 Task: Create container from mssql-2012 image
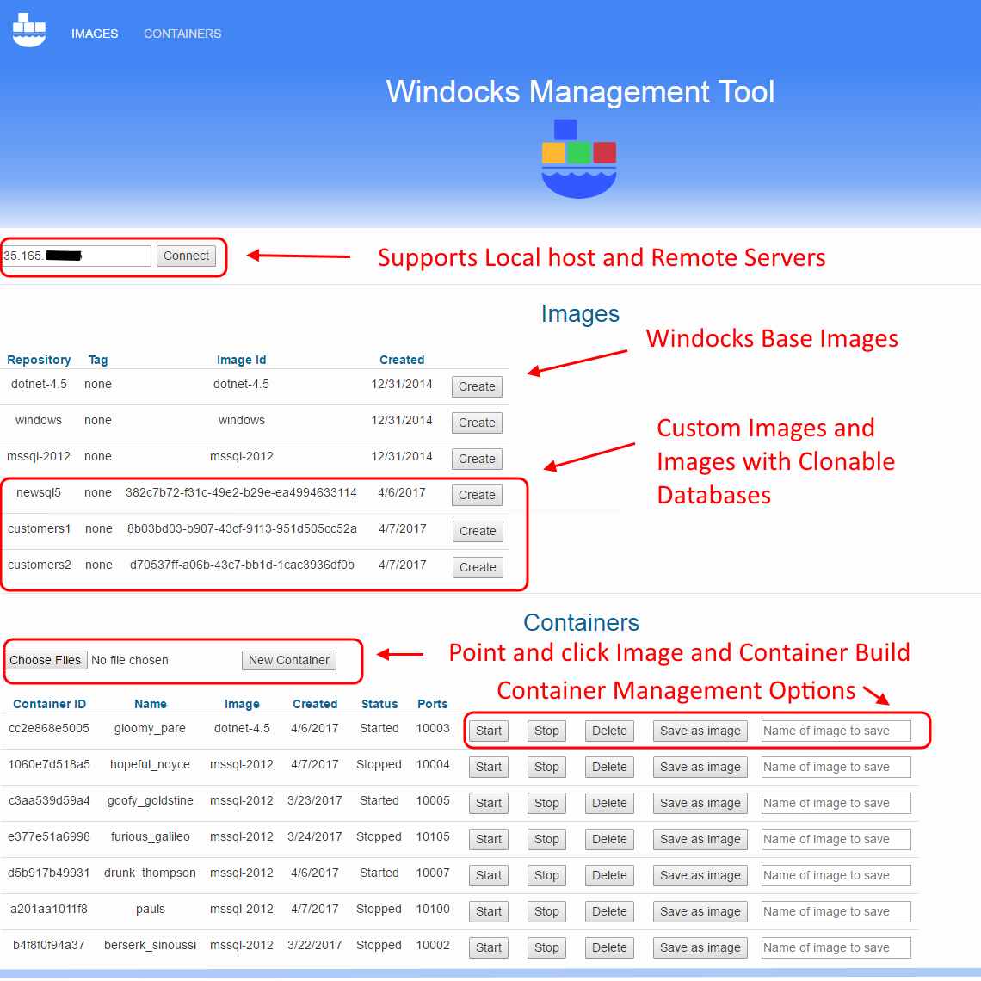click(477, 459)
